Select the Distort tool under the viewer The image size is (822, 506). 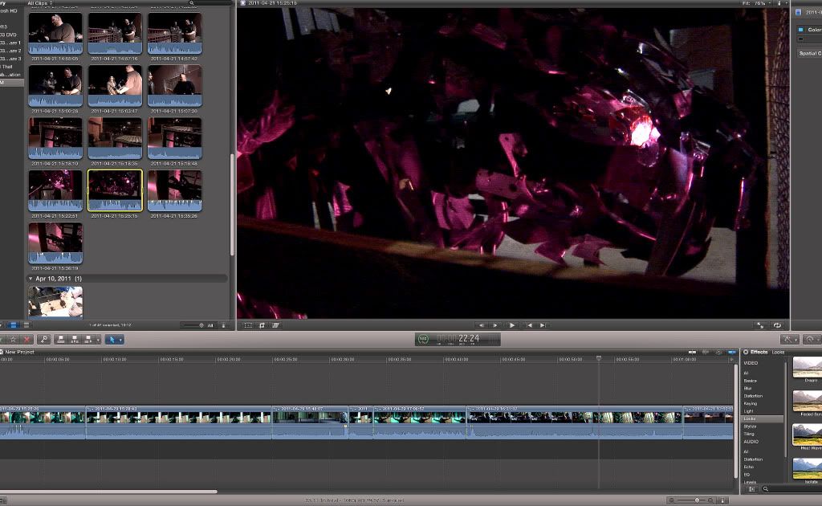click(x=276, y=325)
